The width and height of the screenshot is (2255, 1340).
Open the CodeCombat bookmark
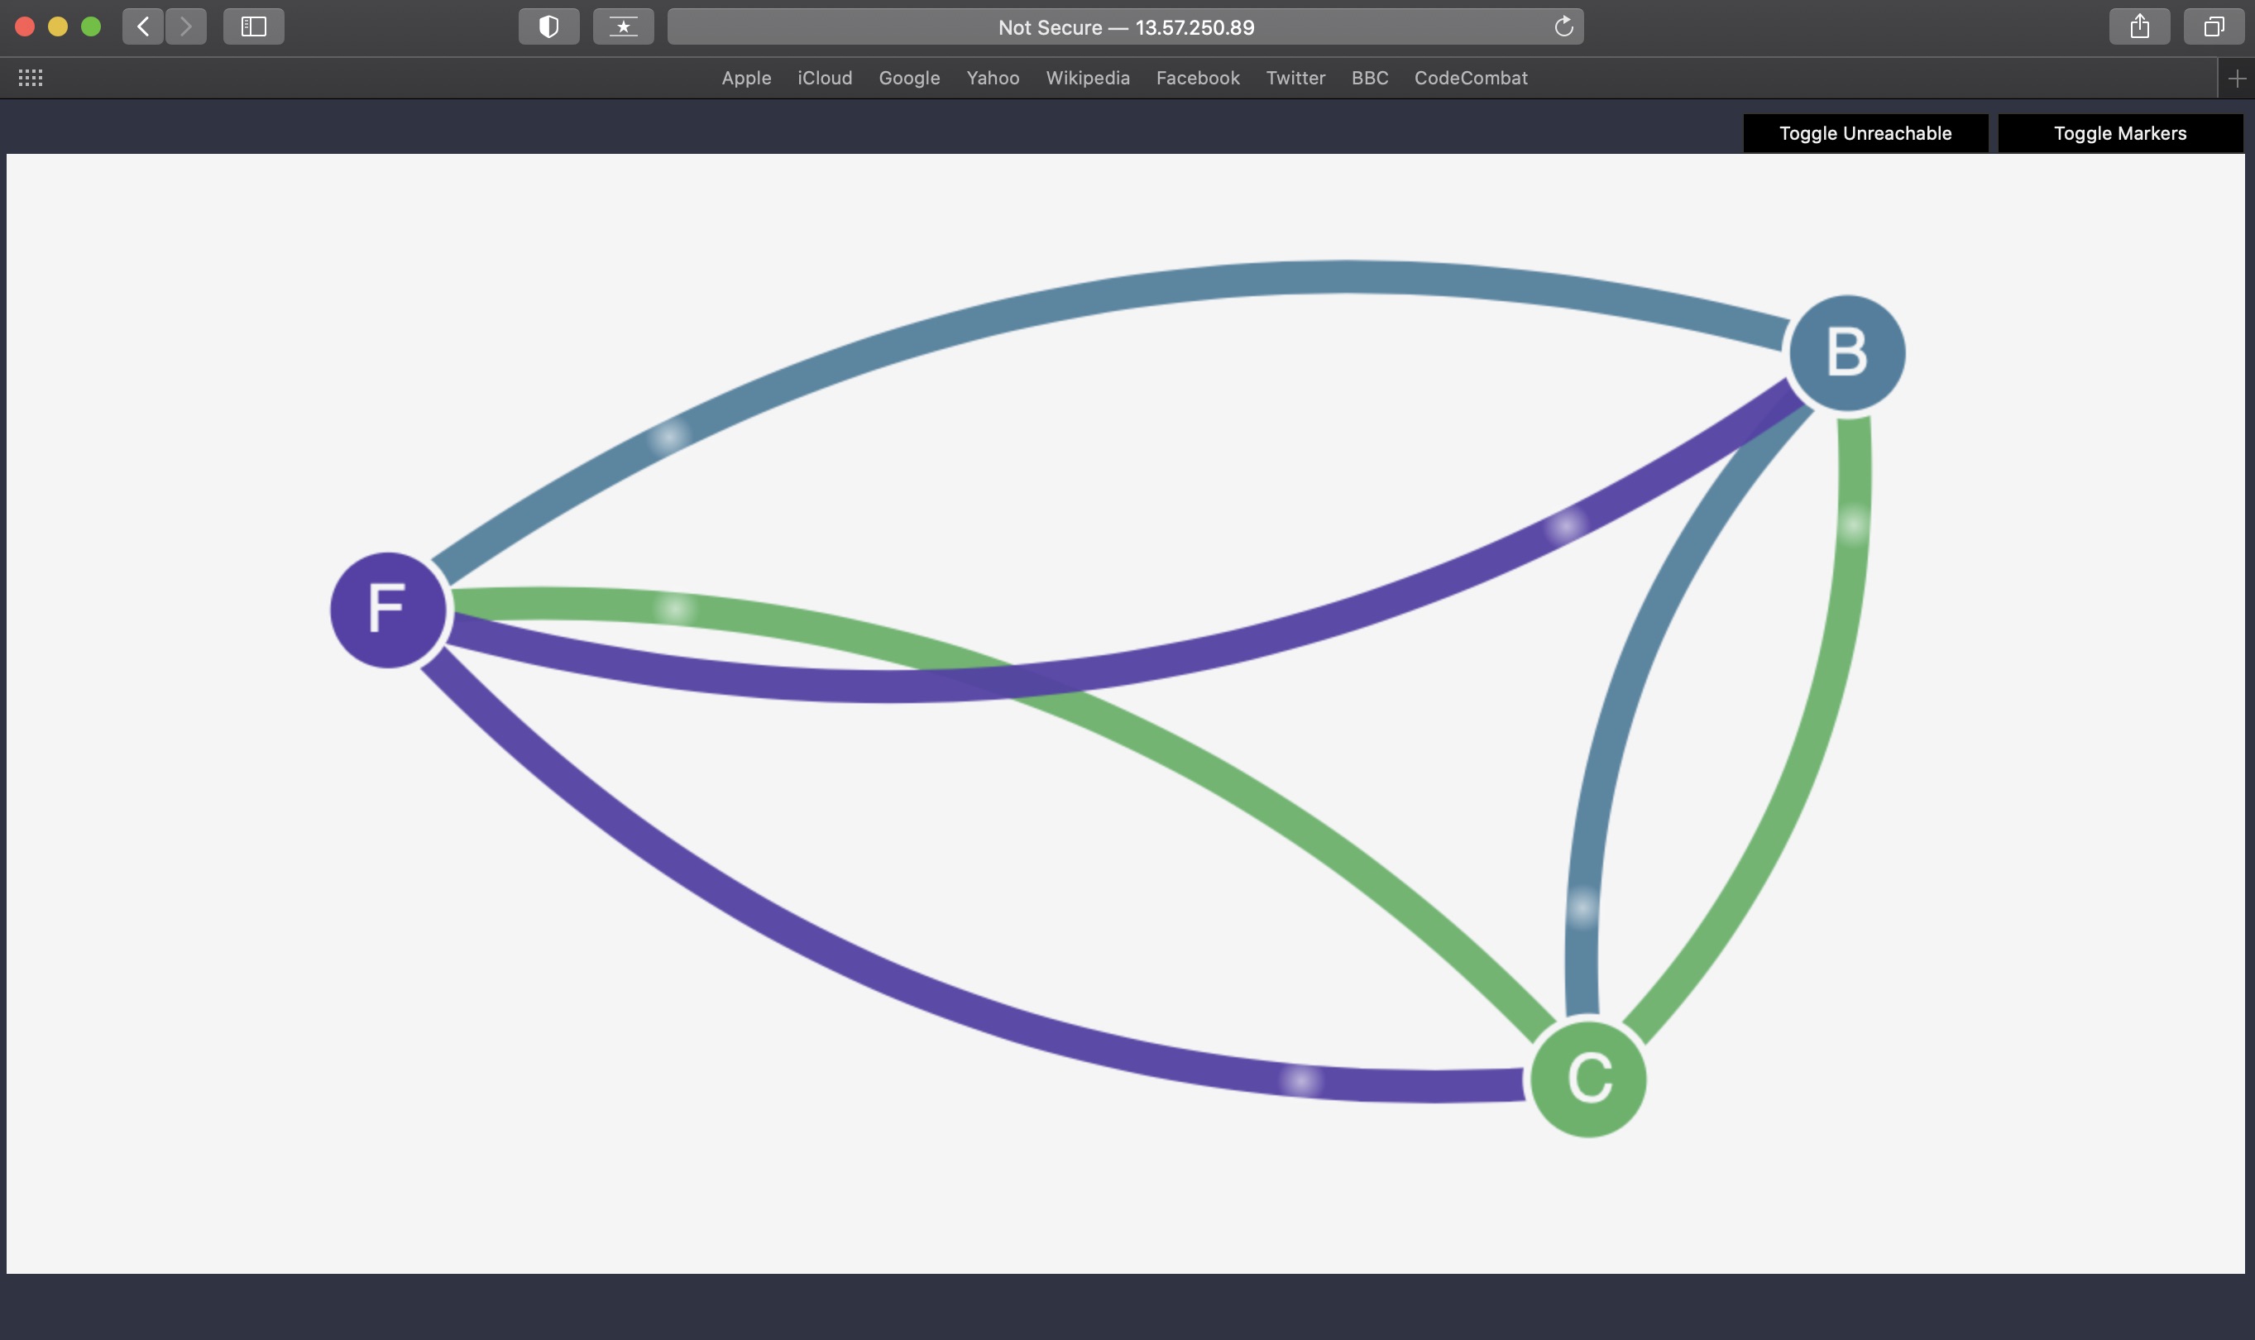pyautogui.click(x=1470, y=78)
